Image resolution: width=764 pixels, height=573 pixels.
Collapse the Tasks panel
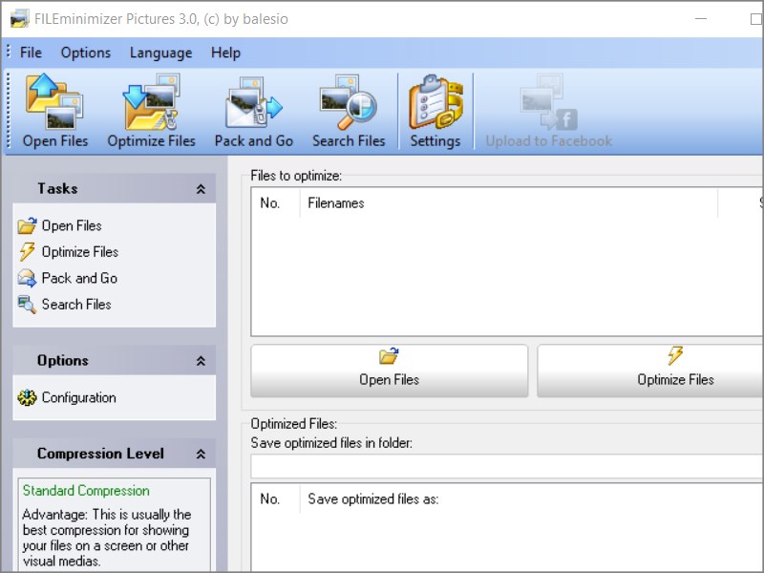201,189
